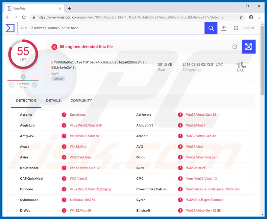267x219 pixels.
Task: Open a new browser tab
Action: coord(69,8)
